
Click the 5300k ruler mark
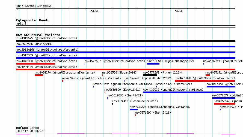[94, 11]
